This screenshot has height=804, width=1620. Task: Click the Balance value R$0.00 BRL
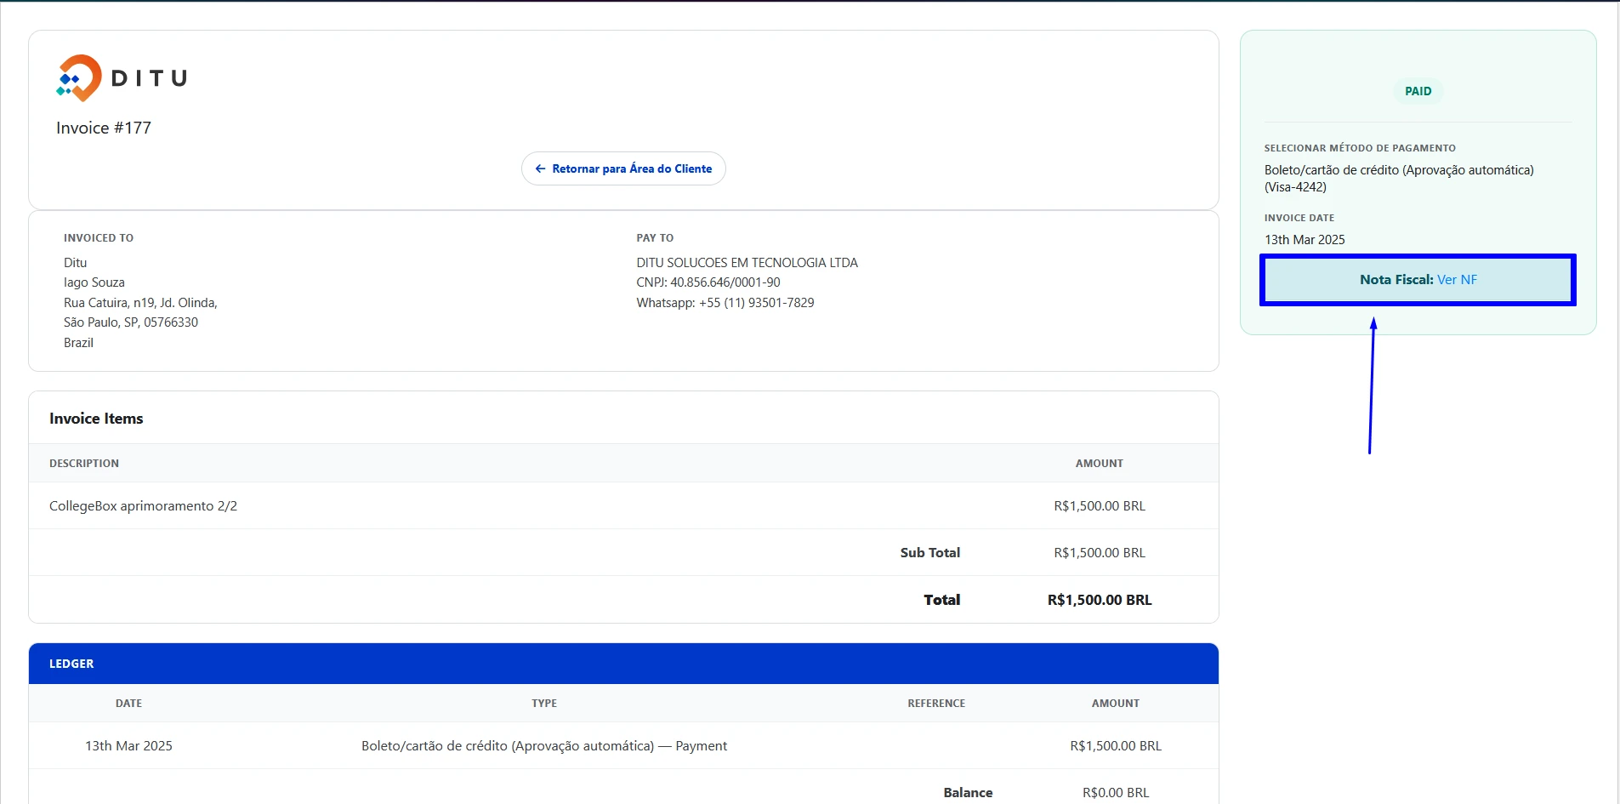click(x=1116, y=793)
